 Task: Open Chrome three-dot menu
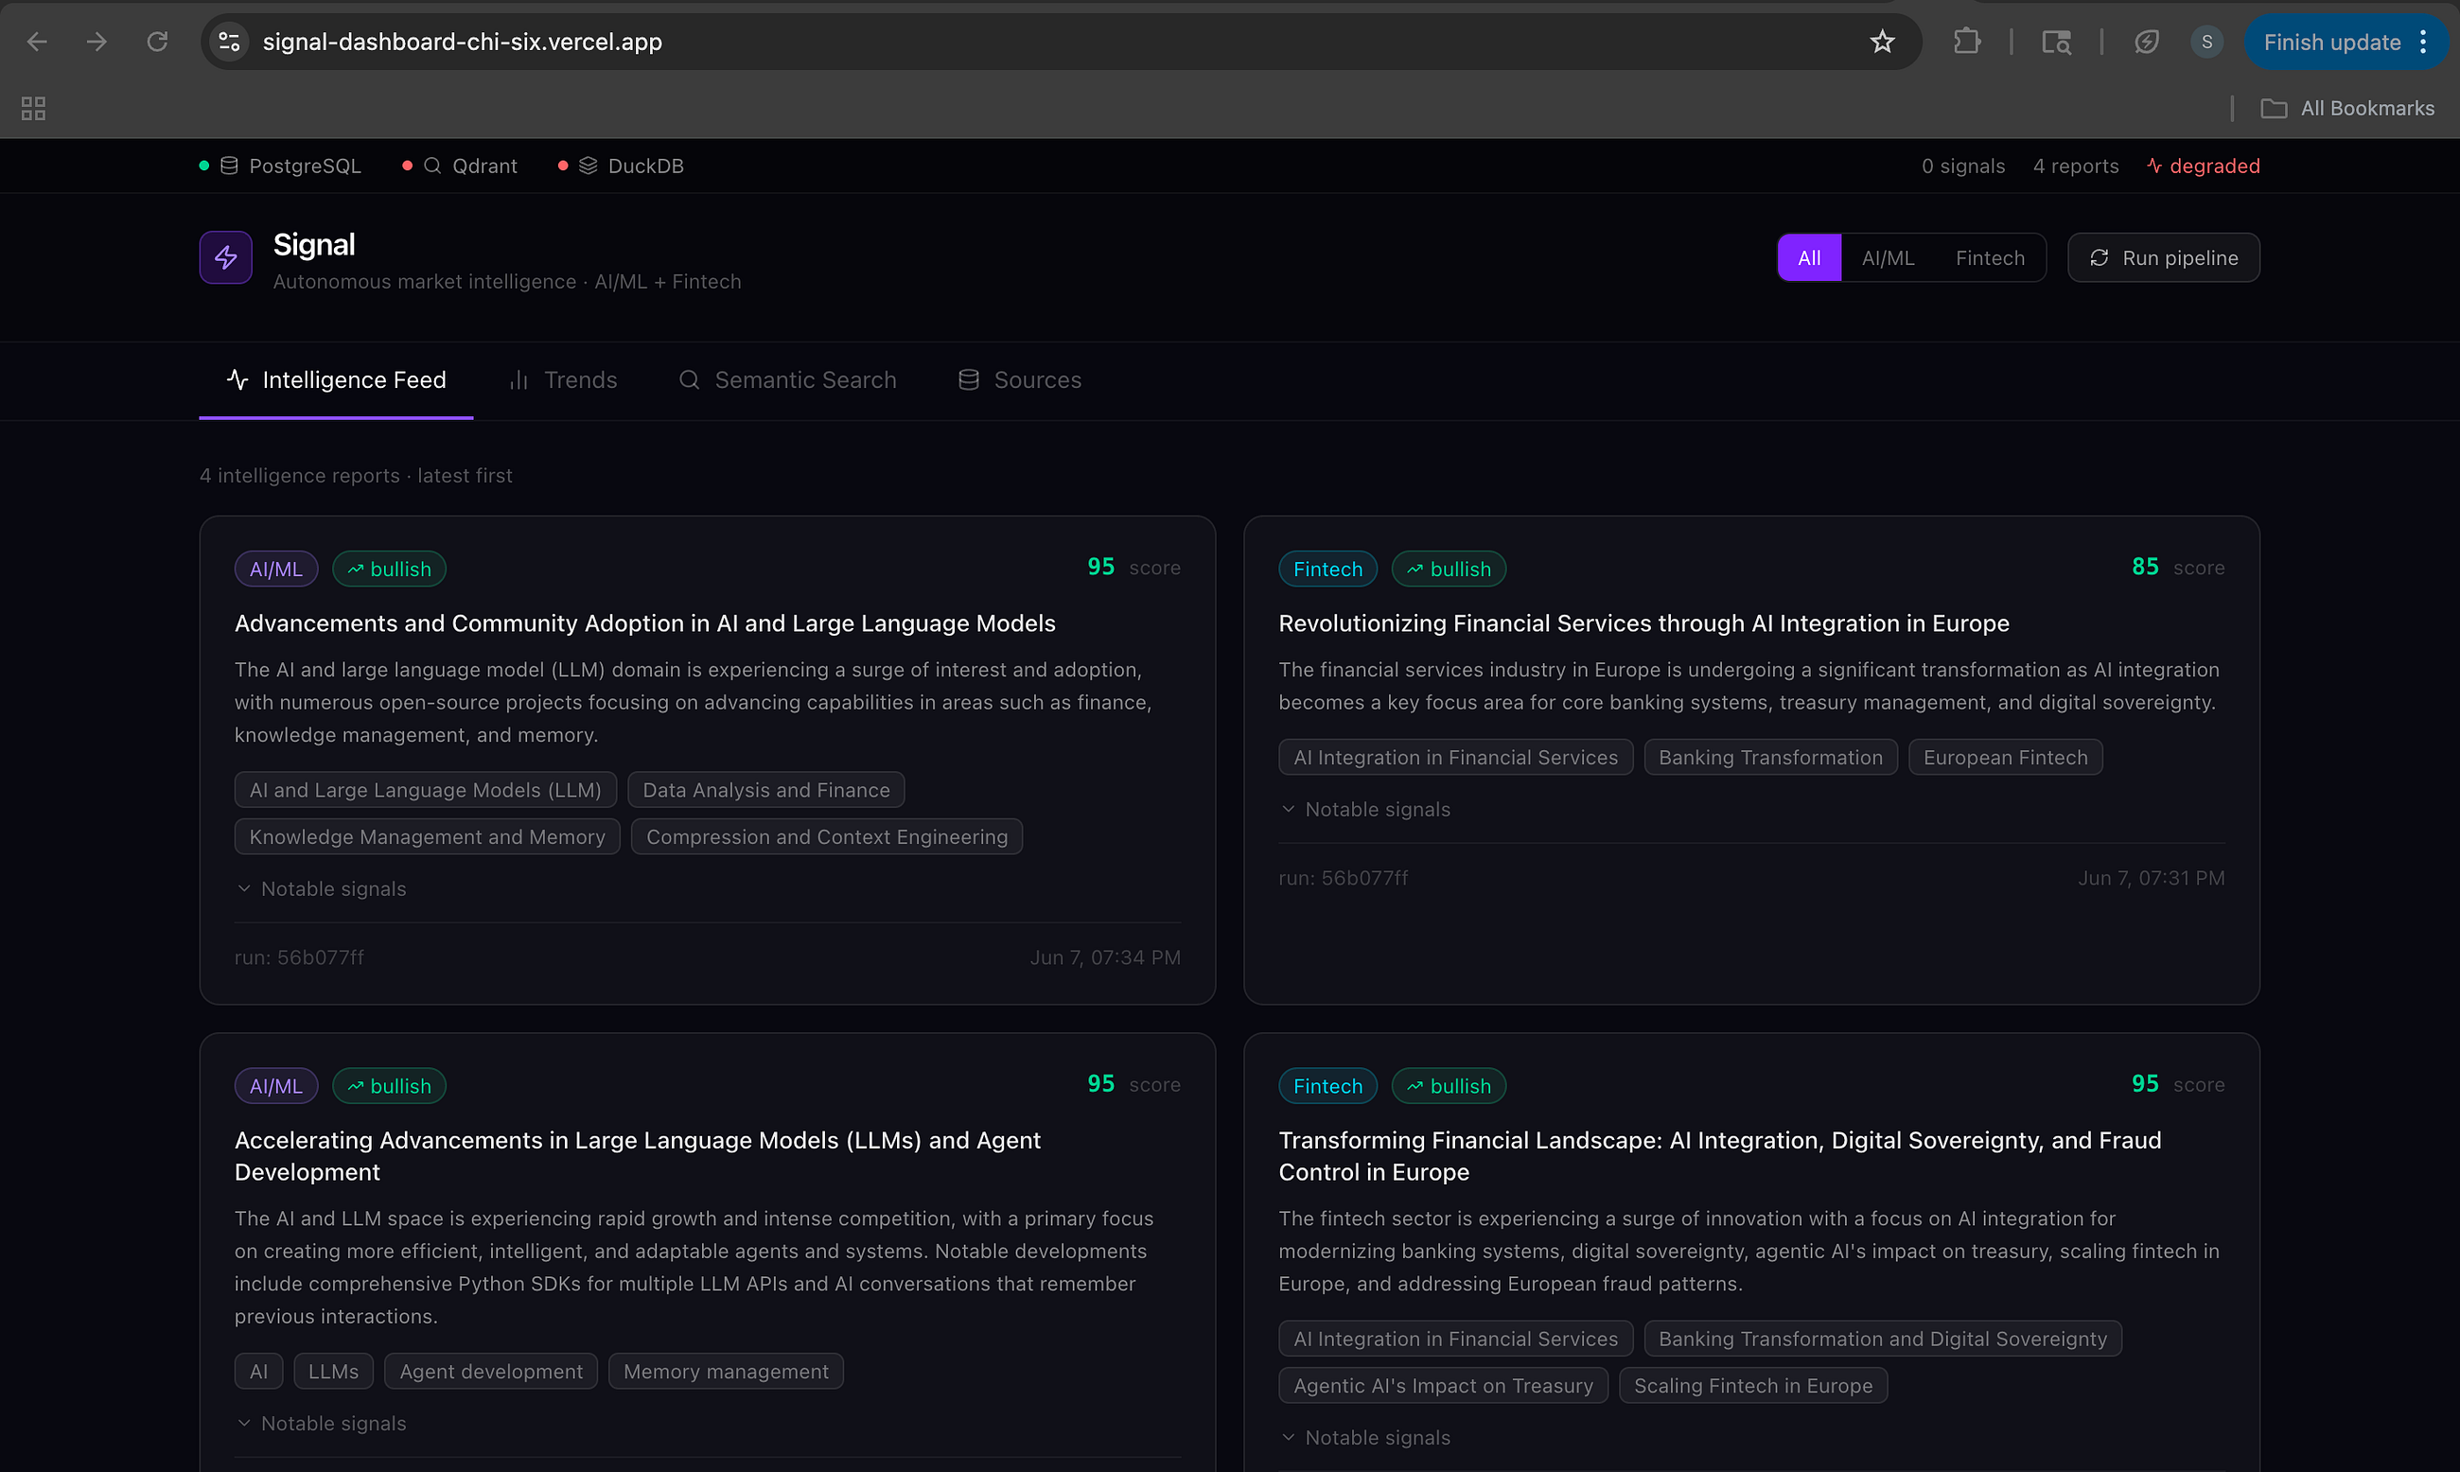[2423, 42]
